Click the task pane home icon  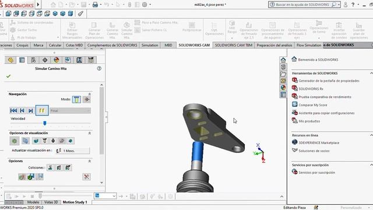pyautogui.click(x=283, y=60)
